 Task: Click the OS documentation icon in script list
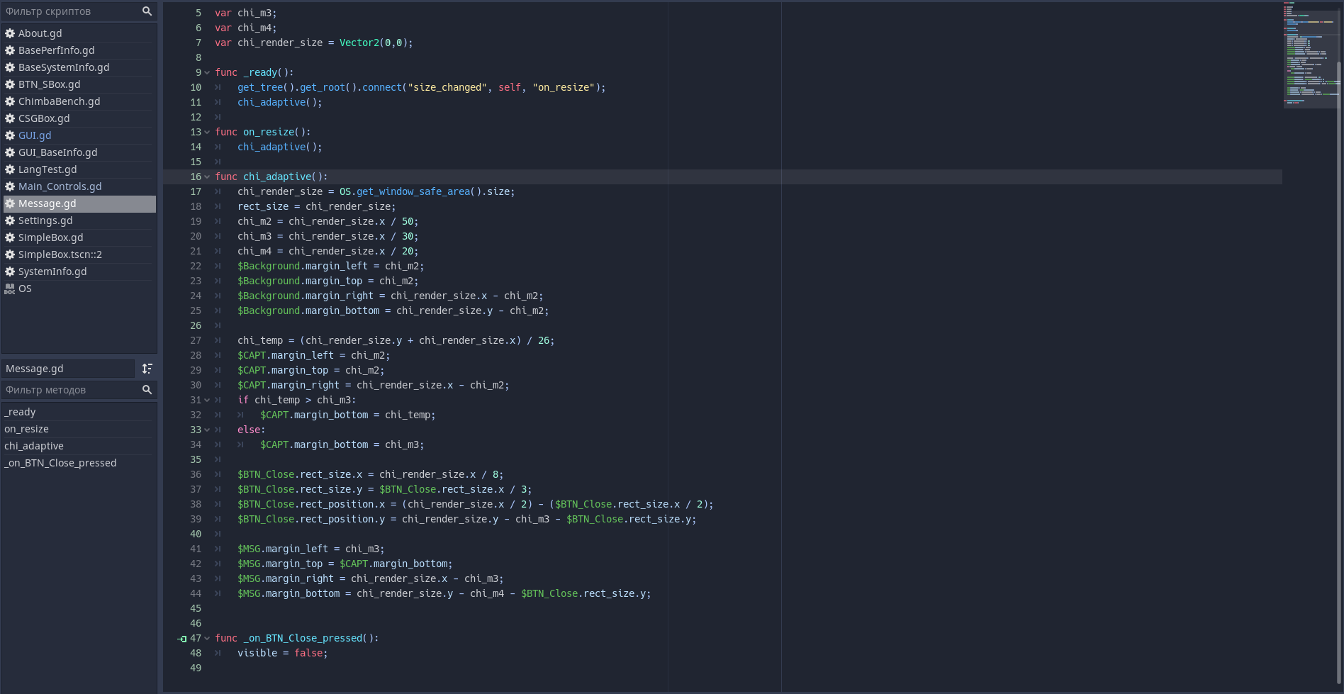click(10, 289)
